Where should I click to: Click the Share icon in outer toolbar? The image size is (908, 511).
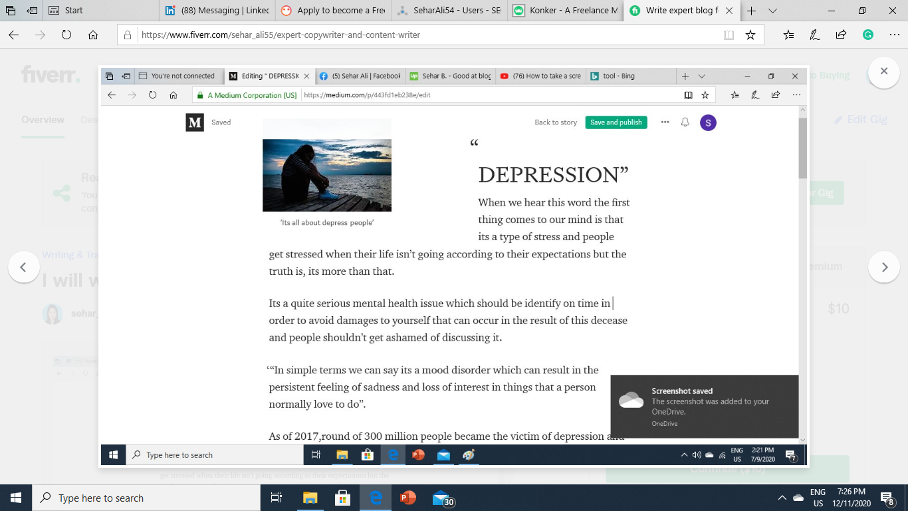[841, 35]
